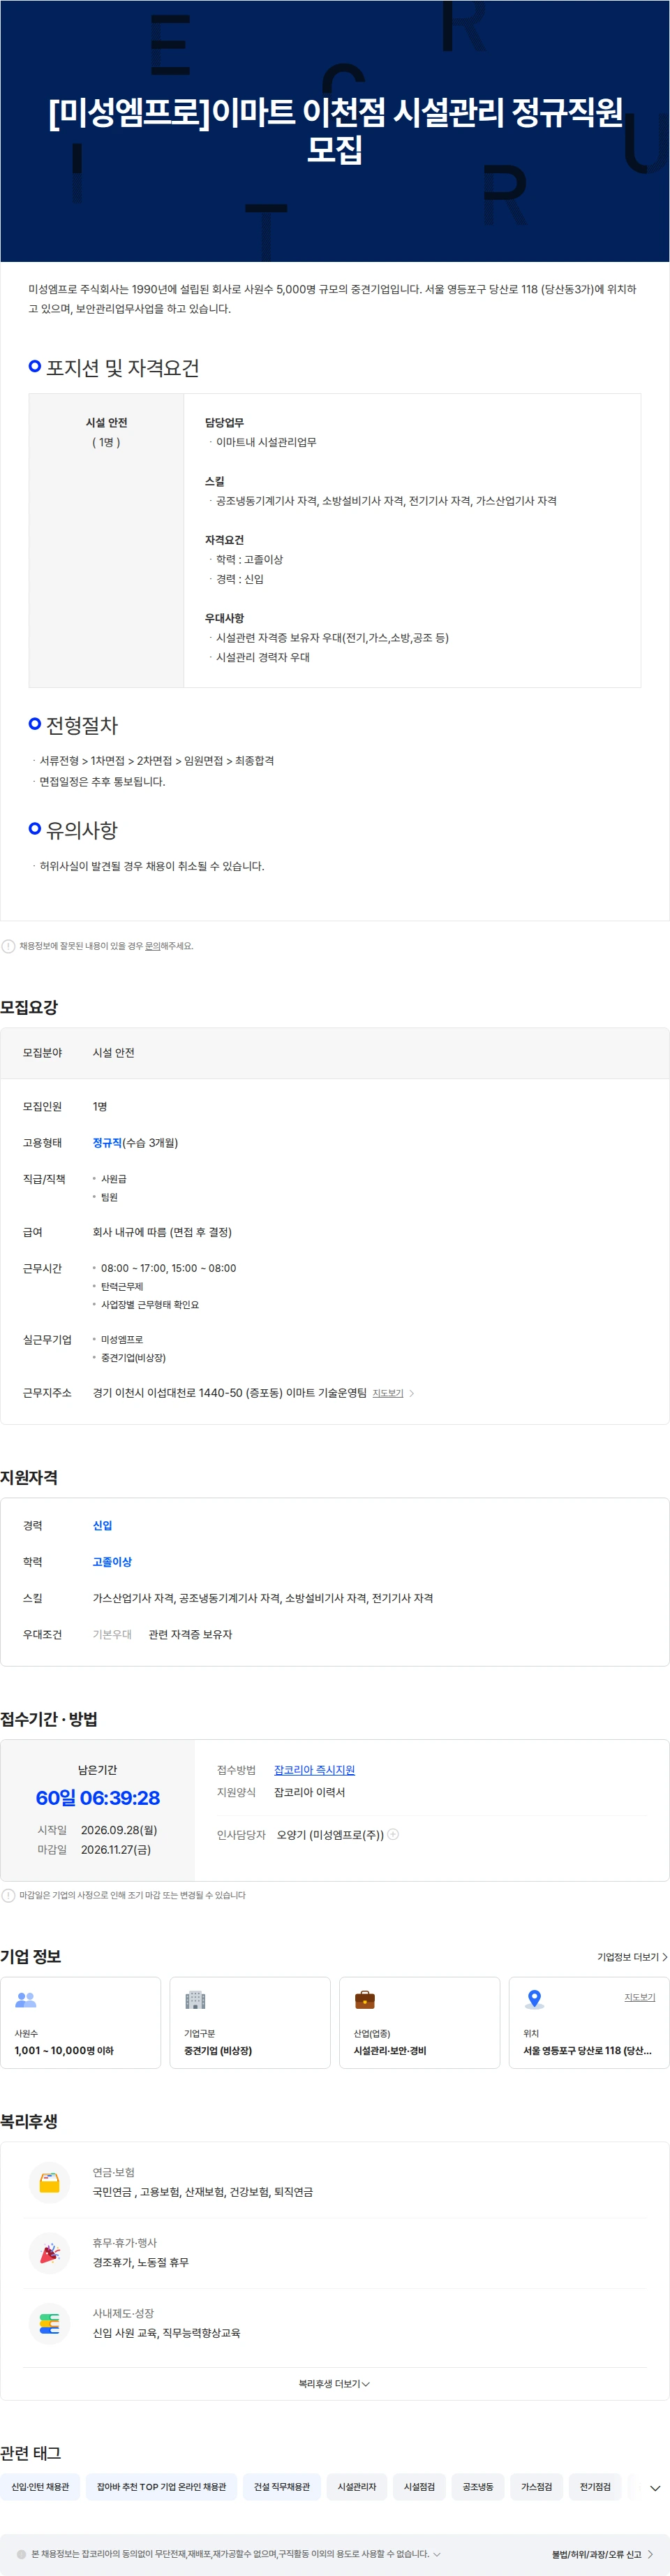Click the arrow after 근무지주소 지도보기
The image size is (670, 2576).
pos(411,1393)
